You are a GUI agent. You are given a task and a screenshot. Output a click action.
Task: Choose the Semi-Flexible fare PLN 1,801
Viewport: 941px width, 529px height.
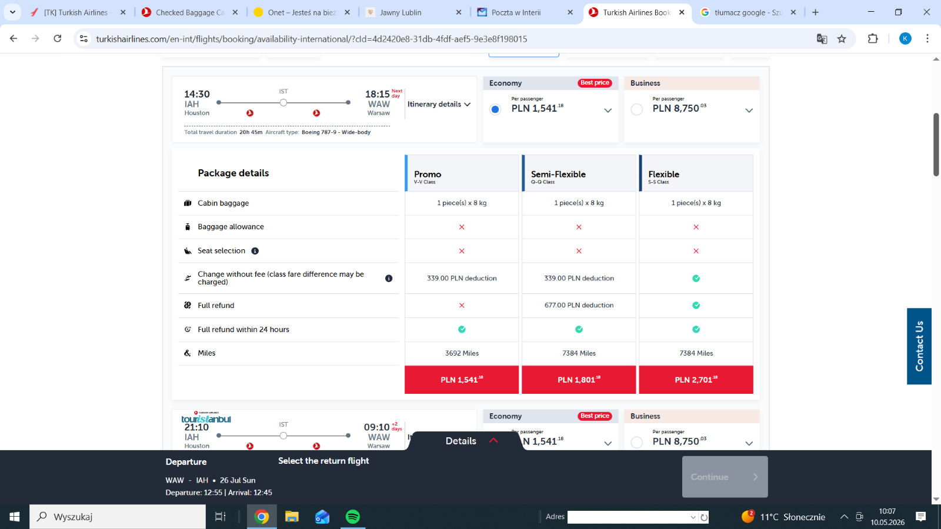pyautogui.click(x=579, y=380)
